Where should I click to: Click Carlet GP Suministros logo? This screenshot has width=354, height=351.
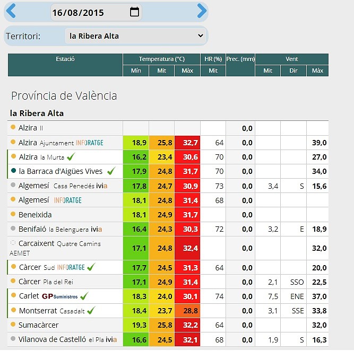click(x=60, y=296)
